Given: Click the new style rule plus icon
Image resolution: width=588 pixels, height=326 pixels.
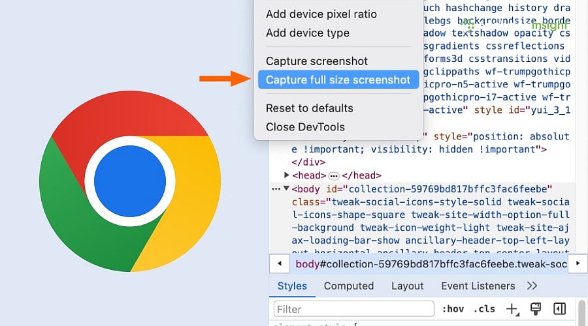Looking at the screenshot, I should tap(512, 309).
